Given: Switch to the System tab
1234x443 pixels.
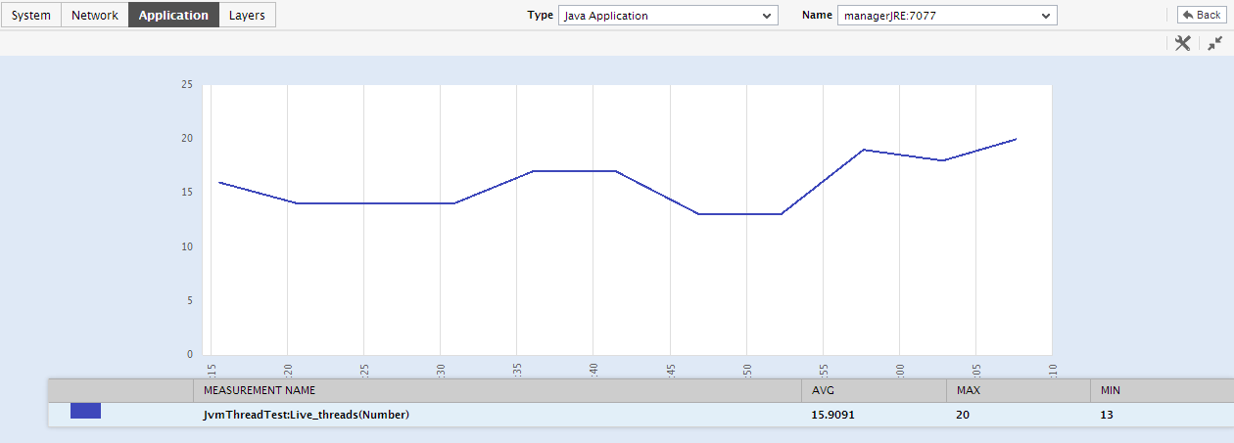Looking at the screenshot, I should (x=30, y=15).
